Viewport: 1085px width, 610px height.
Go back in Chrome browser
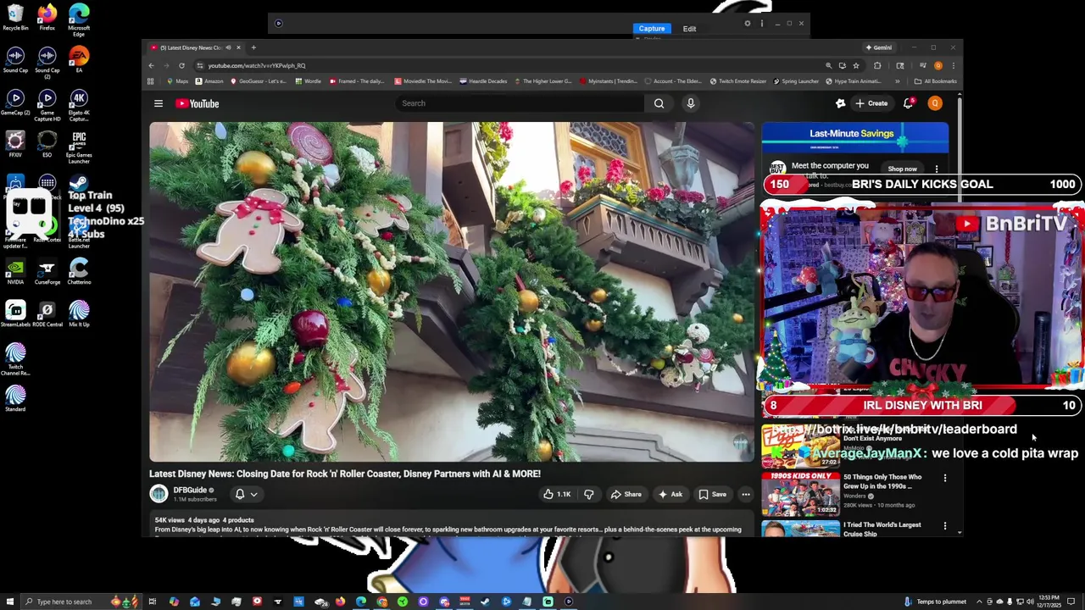pos(152,65)
